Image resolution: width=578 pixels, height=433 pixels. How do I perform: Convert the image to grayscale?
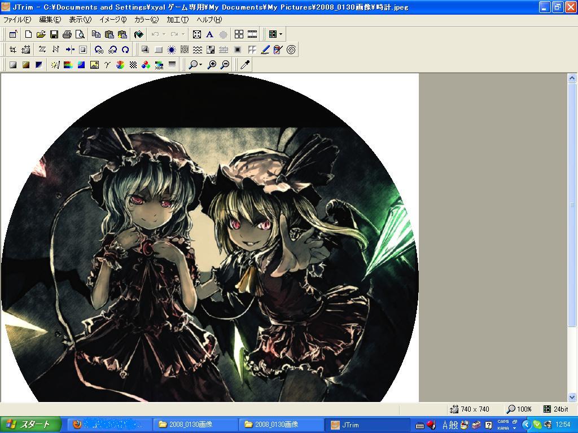click(x=13, y=65)
